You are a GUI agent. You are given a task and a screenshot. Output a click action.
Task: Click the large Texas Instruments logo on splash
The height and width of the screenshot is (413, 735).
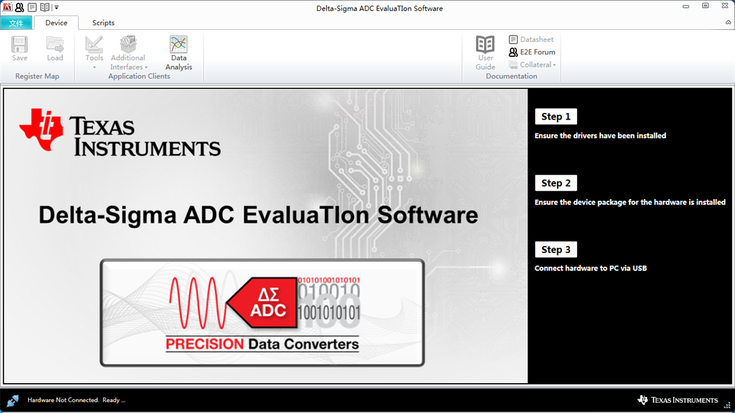(120, 133)
